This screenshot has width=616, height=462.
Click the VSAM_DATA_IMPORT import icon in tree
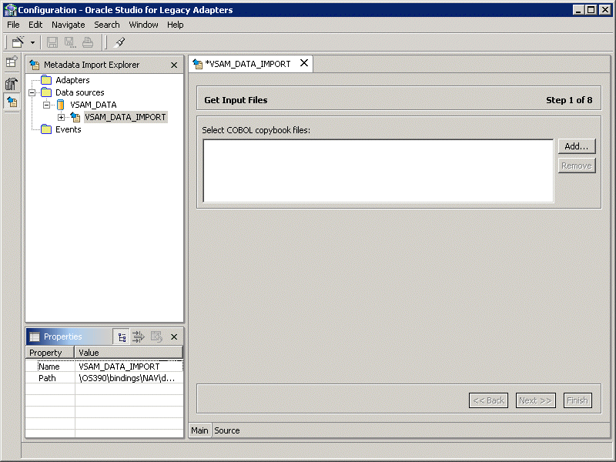[x=75, y=117]
